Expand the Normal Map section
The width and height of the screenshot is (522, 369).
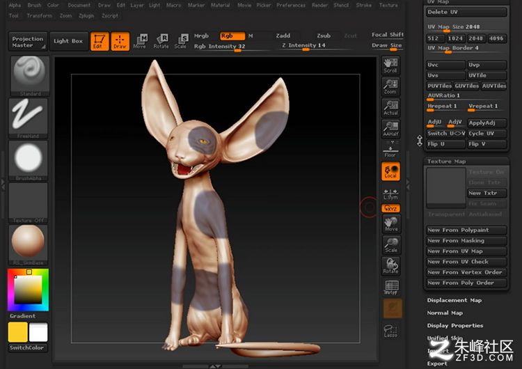click(x=445, y=313)
